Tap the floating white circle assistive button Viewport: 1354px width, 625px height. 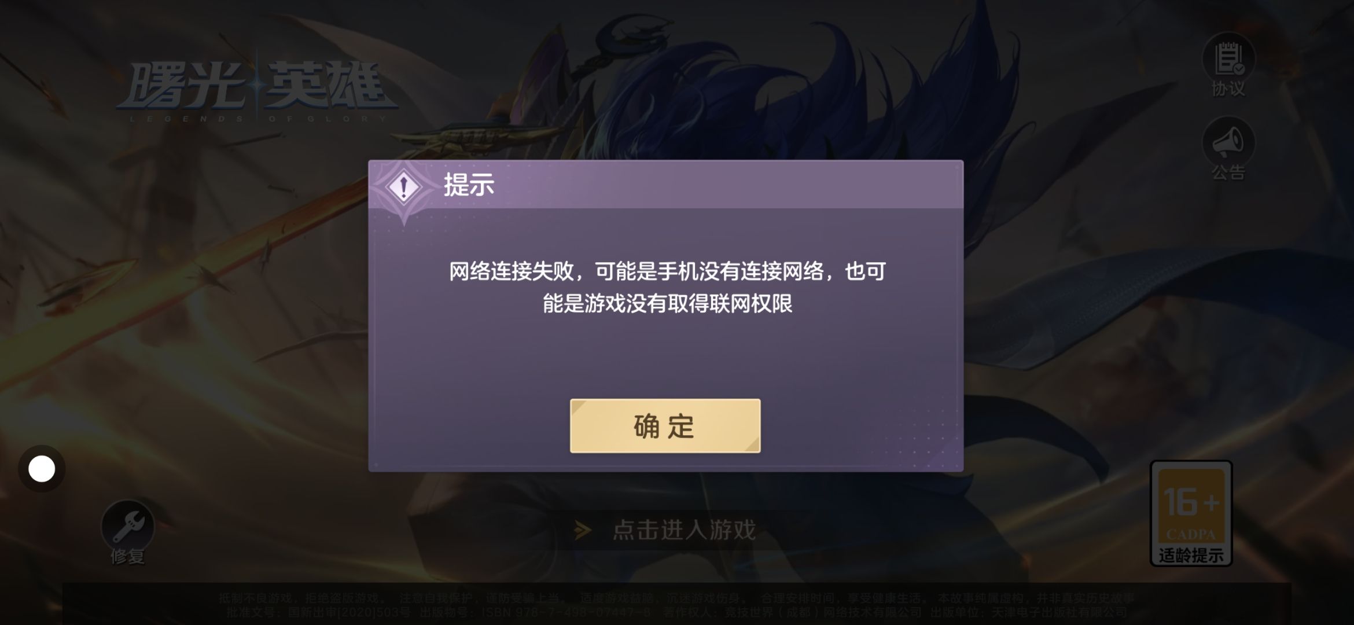pyautogui.click(x=42, y=468)
